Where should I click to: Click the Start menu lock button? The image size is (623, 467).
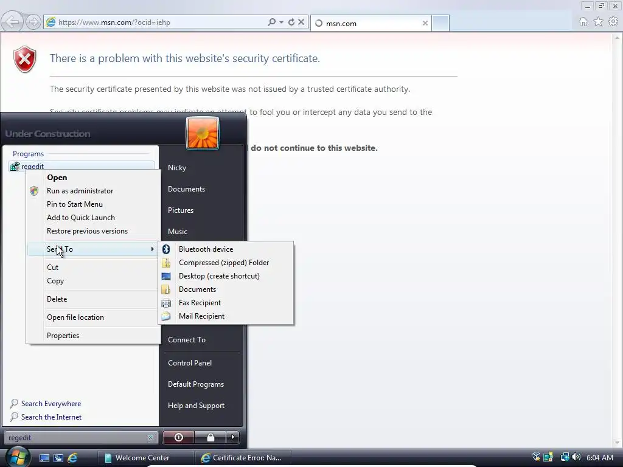pyautogui.click(x=210, y=437)
